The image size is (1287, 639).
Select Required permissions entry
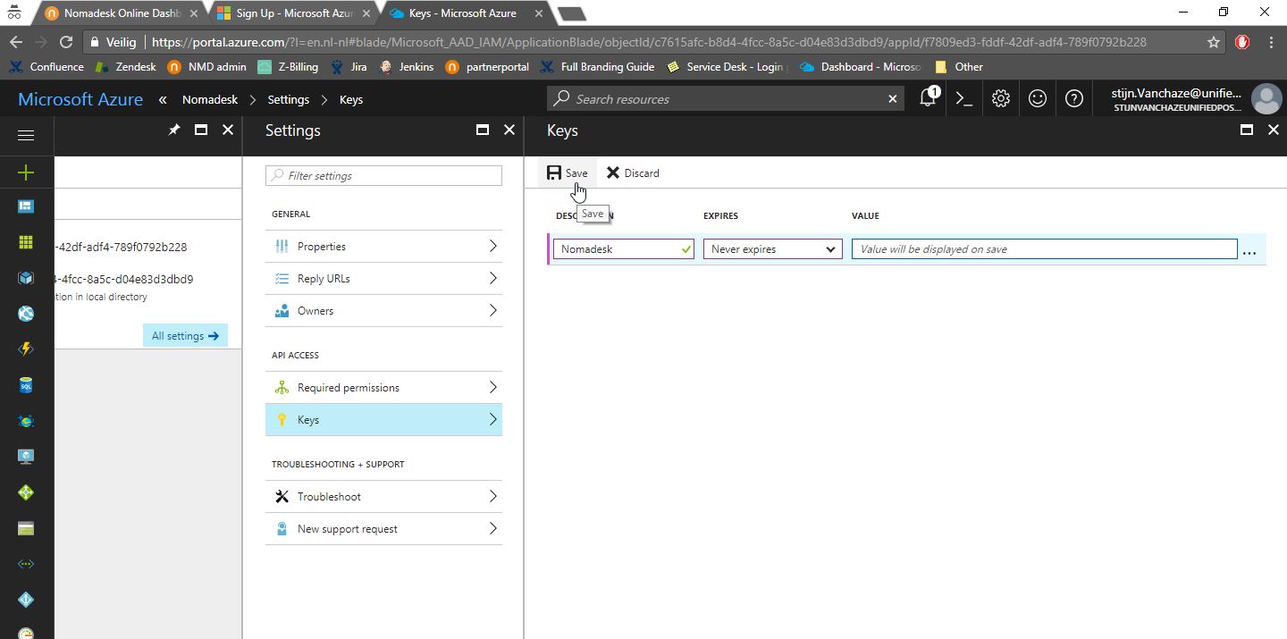(x=383, y=388)
